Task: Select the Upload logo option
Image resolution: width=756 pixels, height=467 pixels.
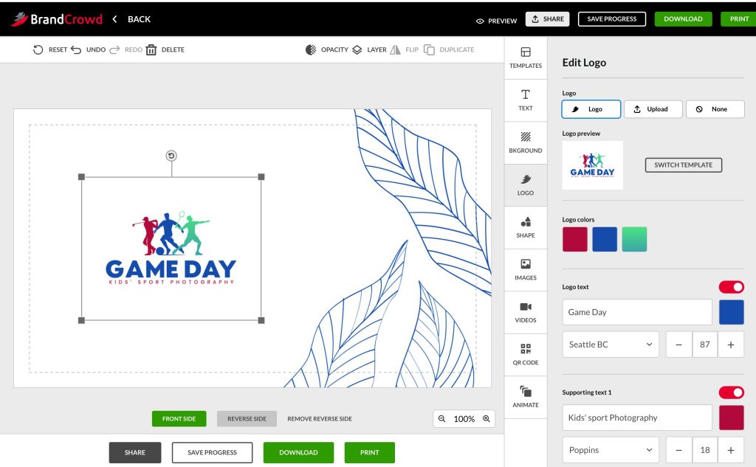Action: [653, 109]
